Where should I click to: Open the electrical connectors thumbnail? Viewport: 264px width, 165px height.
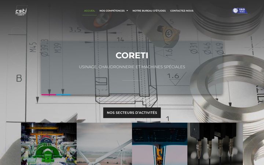click(215, 144)
